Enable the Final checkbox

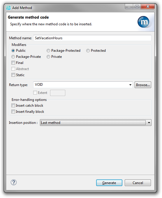pos(13,63)
